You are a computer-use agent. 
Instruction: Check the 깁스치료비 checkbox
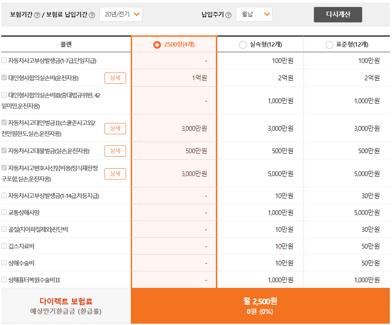[x=4, y=246]
